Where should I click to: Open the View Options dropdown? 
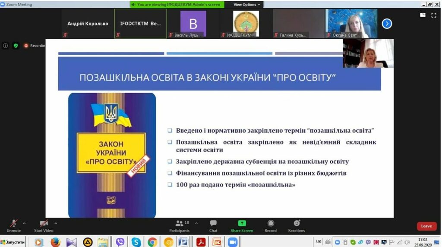point(246,4)
